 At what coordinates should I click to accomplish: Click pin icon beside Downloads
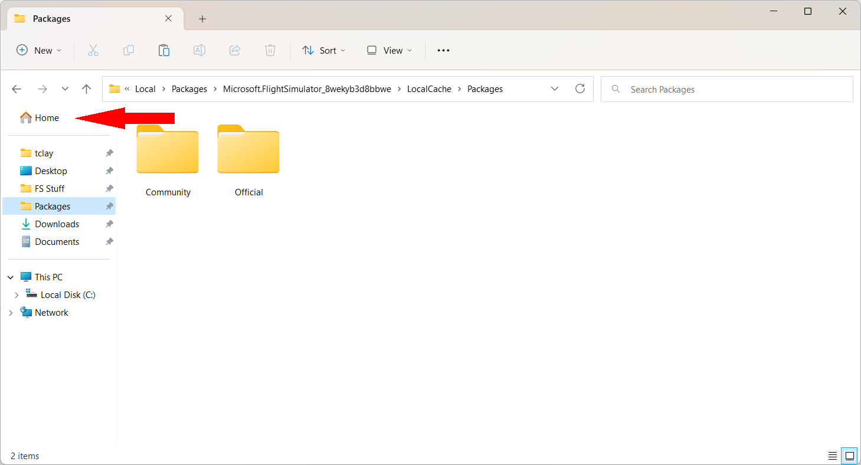tap(109, 224)
